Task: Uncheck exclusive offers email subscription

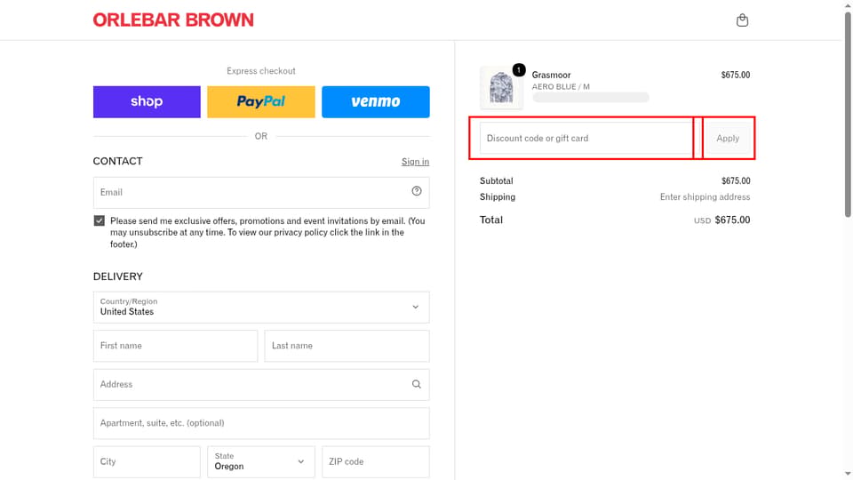Action: [99, 220]
